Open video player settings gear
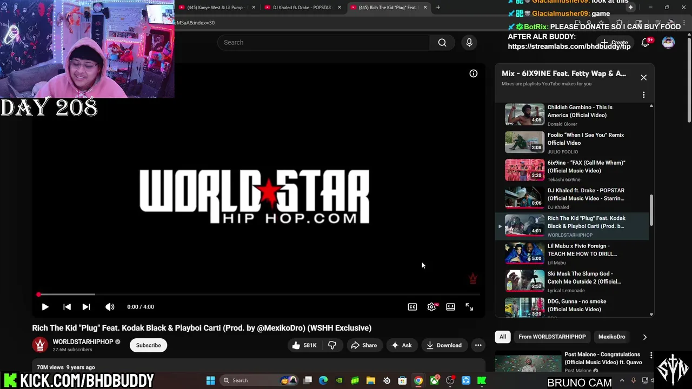The height and width of the screenshot is (389, 692). coord(431,307)
